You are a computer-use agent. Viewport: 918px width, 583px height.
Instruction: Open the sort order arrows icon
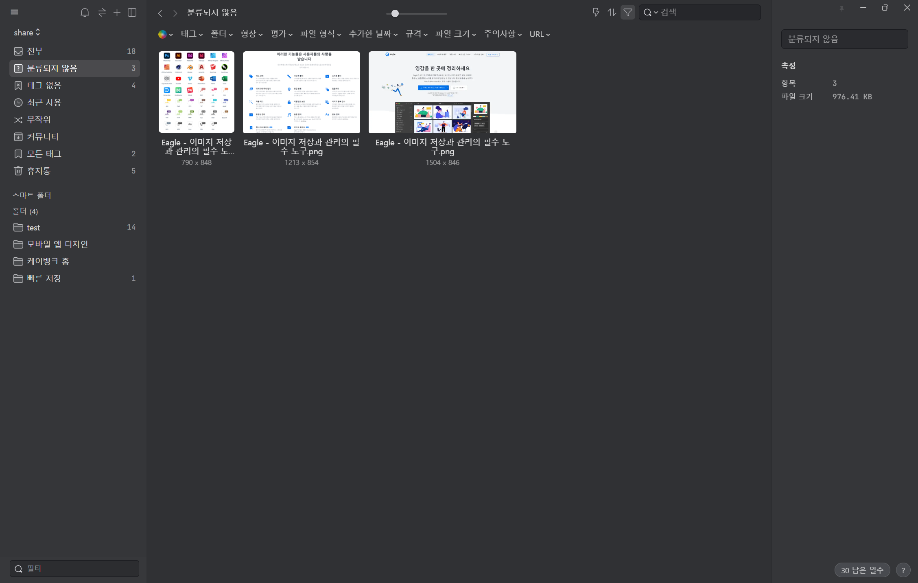[x=612, y=13]
